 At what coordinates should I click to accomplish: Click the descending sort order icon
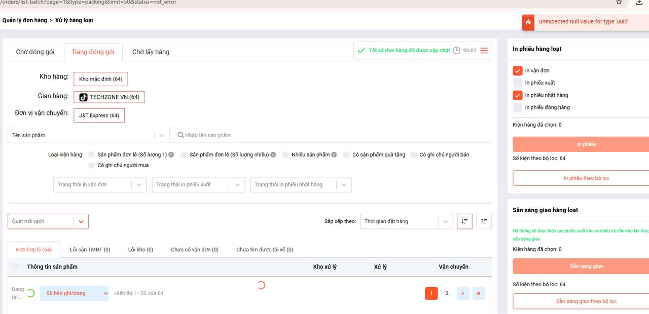tap(464, 221)
